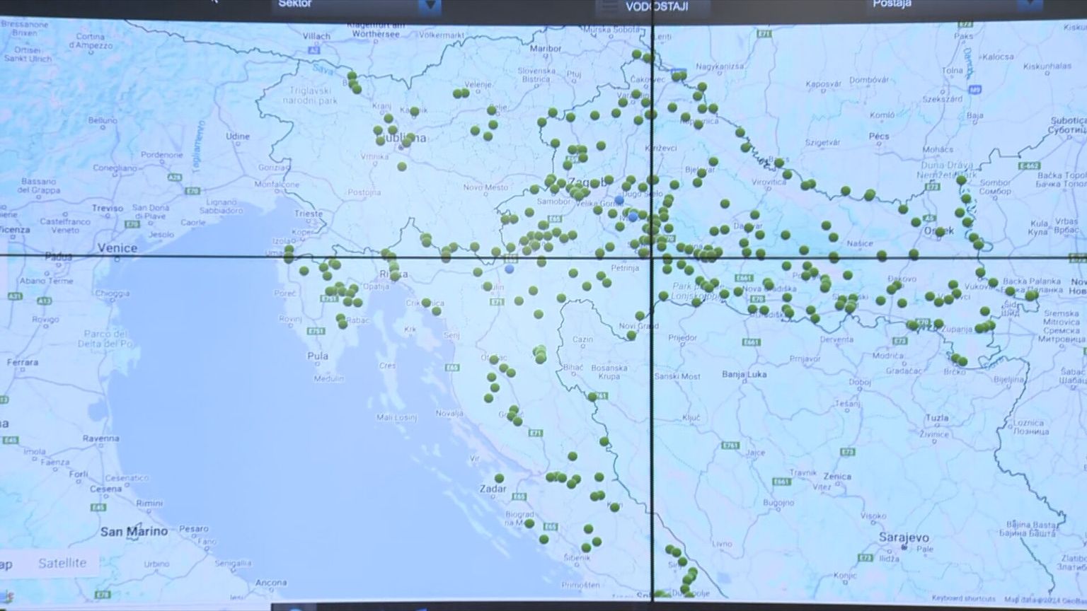Expand the Postaja dropdown

click(x=1030, y=4)
